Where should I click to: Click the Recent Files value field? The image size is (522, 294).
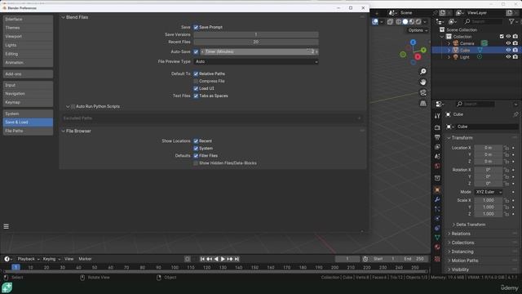(x=255, y=42)
